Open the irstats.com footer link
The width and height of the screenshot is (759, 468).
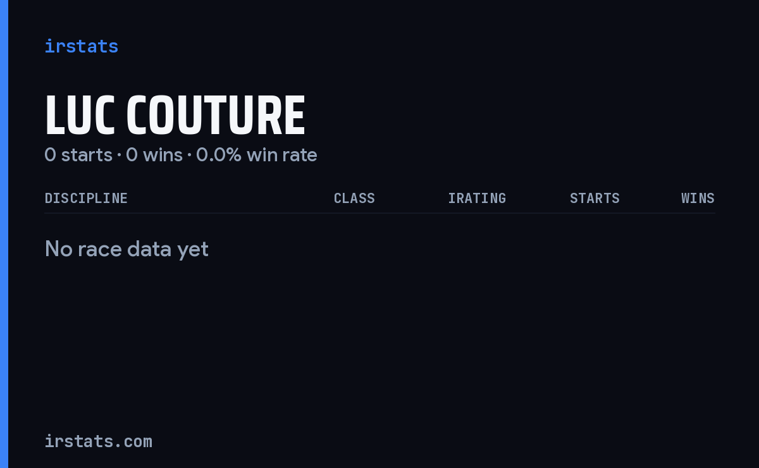point(99,441)
